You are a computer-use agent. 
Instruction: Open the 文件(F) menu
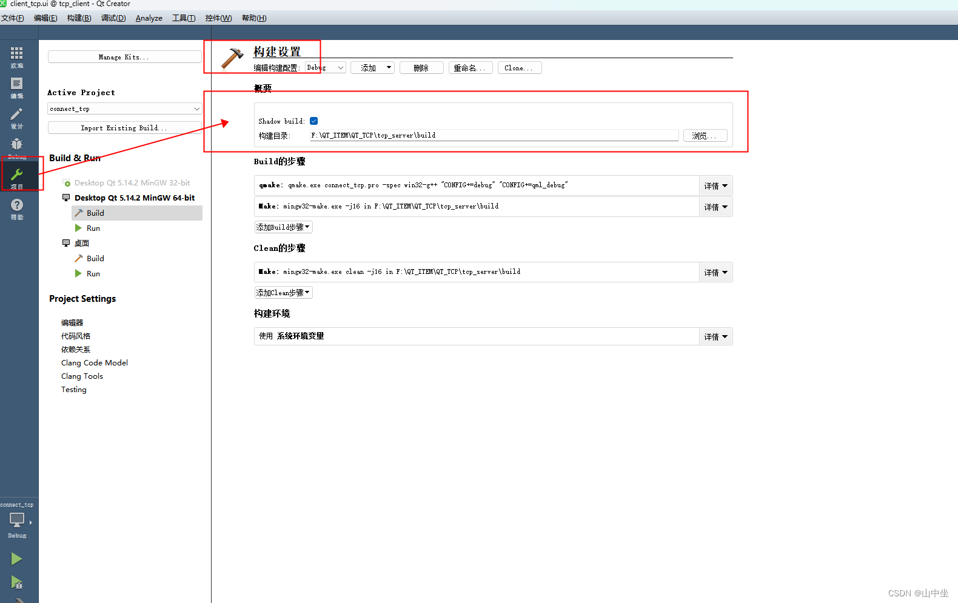[13, 18]
